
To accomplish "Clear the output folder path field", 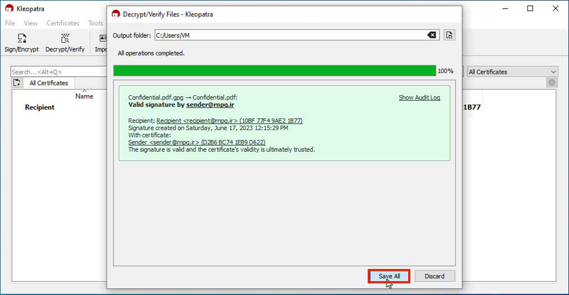I will (432, 35).
